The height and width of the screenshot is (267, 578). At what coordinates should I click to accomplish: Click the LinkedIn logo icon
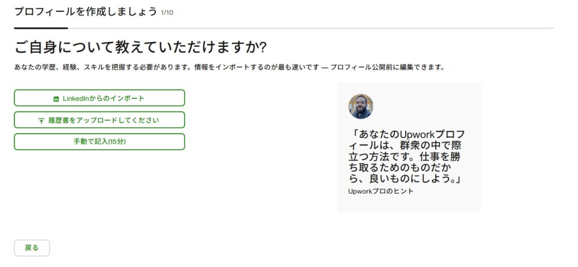(x=56, y=99)
